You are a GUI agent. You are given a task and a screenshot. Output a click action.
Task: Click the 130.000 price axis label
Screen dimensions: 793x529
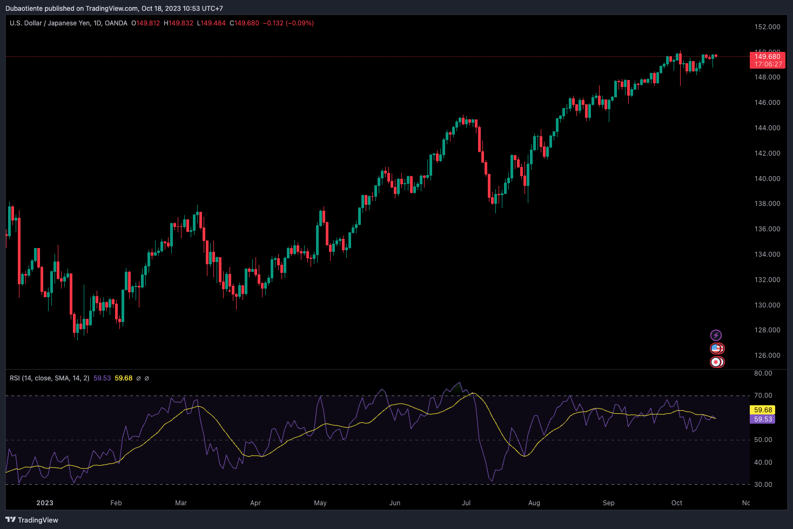(767, 305)
